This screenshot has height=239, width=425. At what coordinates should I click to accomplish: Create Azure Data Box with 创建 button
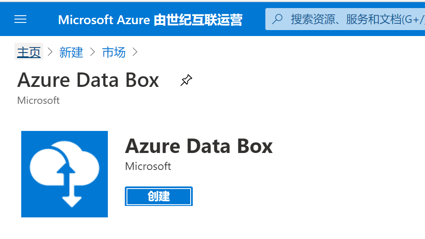(159, 196)
